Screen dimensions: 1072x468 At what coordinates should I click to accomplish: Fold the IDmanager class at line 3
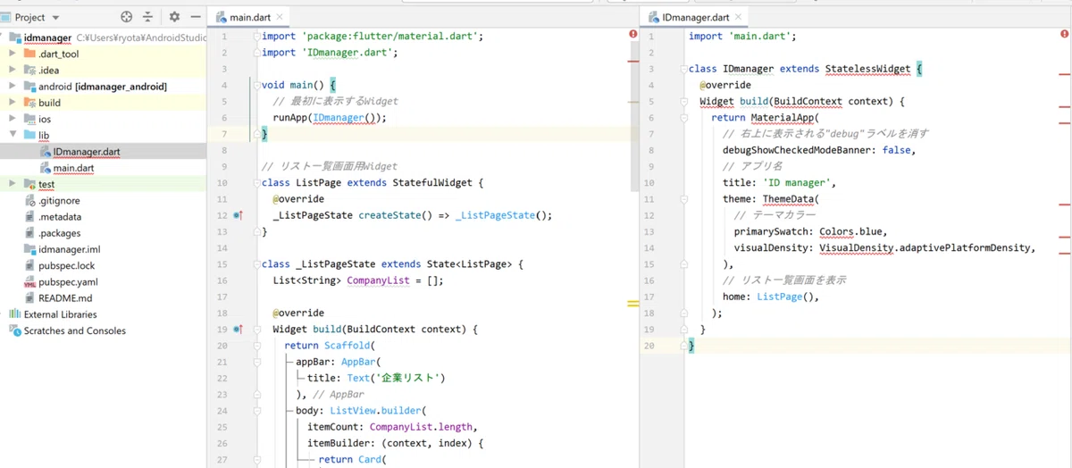(683, 69)
